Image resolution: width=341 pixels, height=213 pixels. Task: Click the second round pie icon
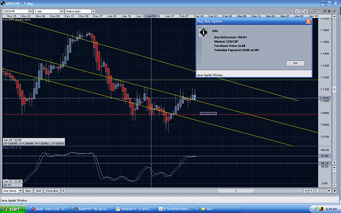(329, 11)
